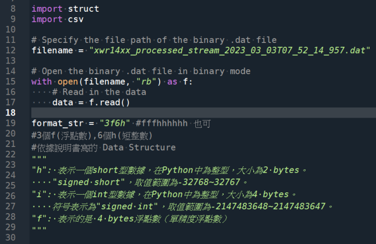Image resolution: width=376 pixels, height=244 pixels.
Task: Place cursor on the highlighted empty line 18
Action: point(203,113)
